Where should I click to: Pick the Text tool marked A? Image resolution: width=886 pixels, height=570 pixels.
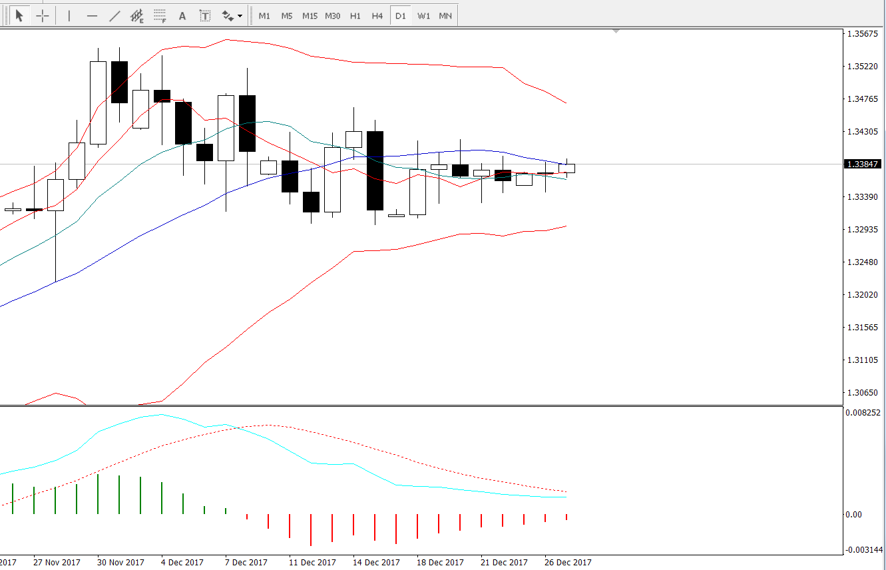coord(182,16)
